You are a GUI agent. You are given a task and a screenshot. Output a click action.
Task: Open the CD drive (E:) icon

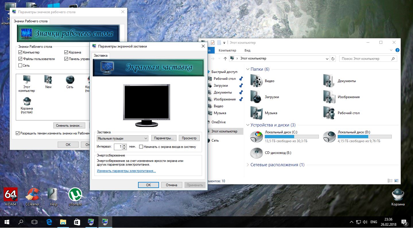(x=256, y=153)
